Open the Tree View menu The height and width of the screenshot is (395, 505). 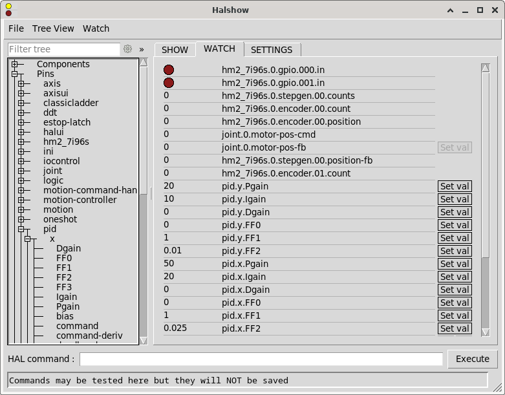[53, 28]
